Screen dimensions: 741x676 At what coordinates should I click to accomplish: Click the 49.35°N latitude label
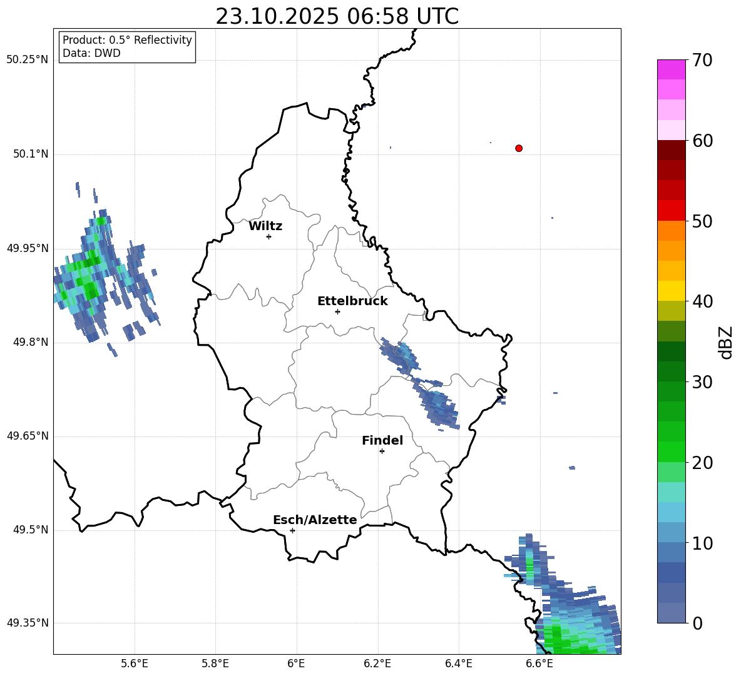[28, 623]
